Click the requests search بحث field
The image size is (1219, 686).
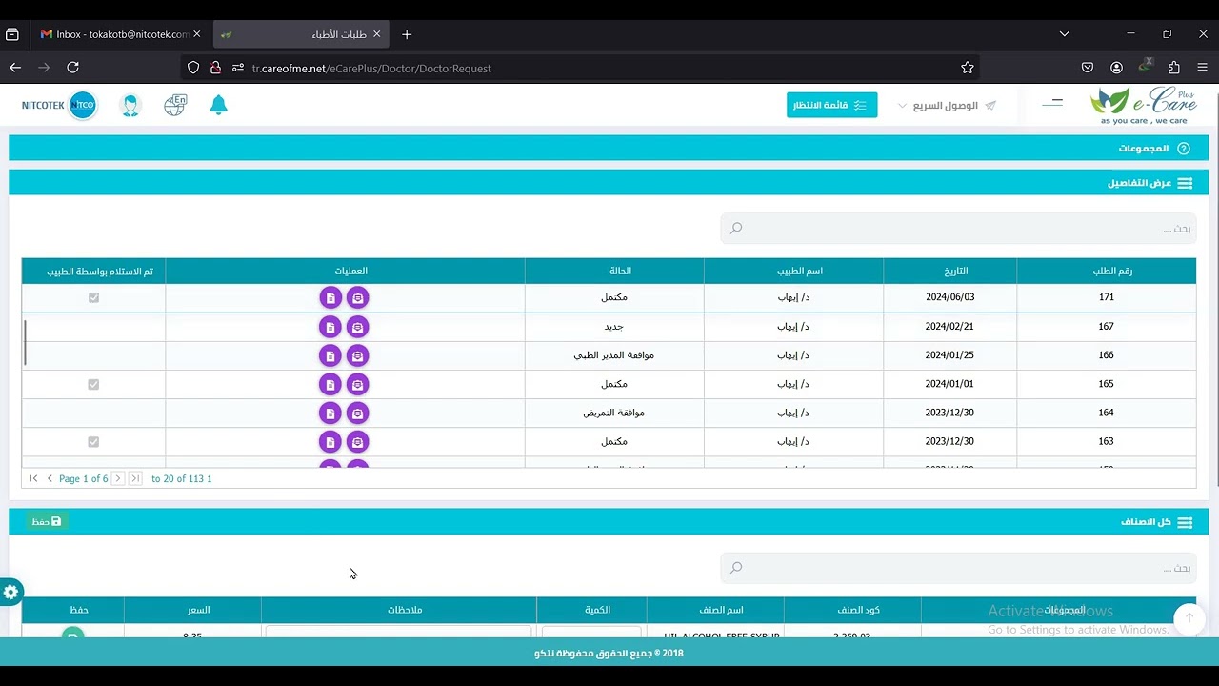pos(958,229)
